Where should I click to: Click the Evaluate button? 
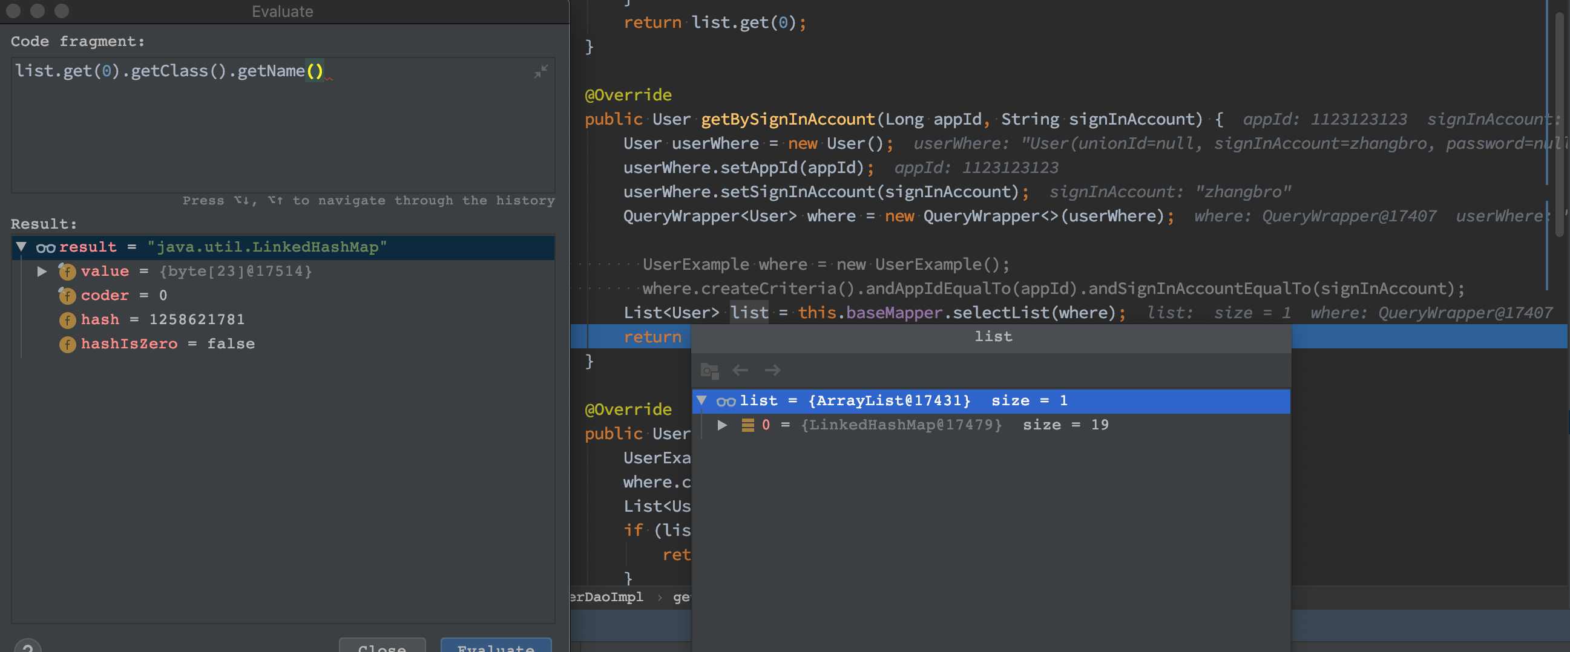tap(496, 647)
